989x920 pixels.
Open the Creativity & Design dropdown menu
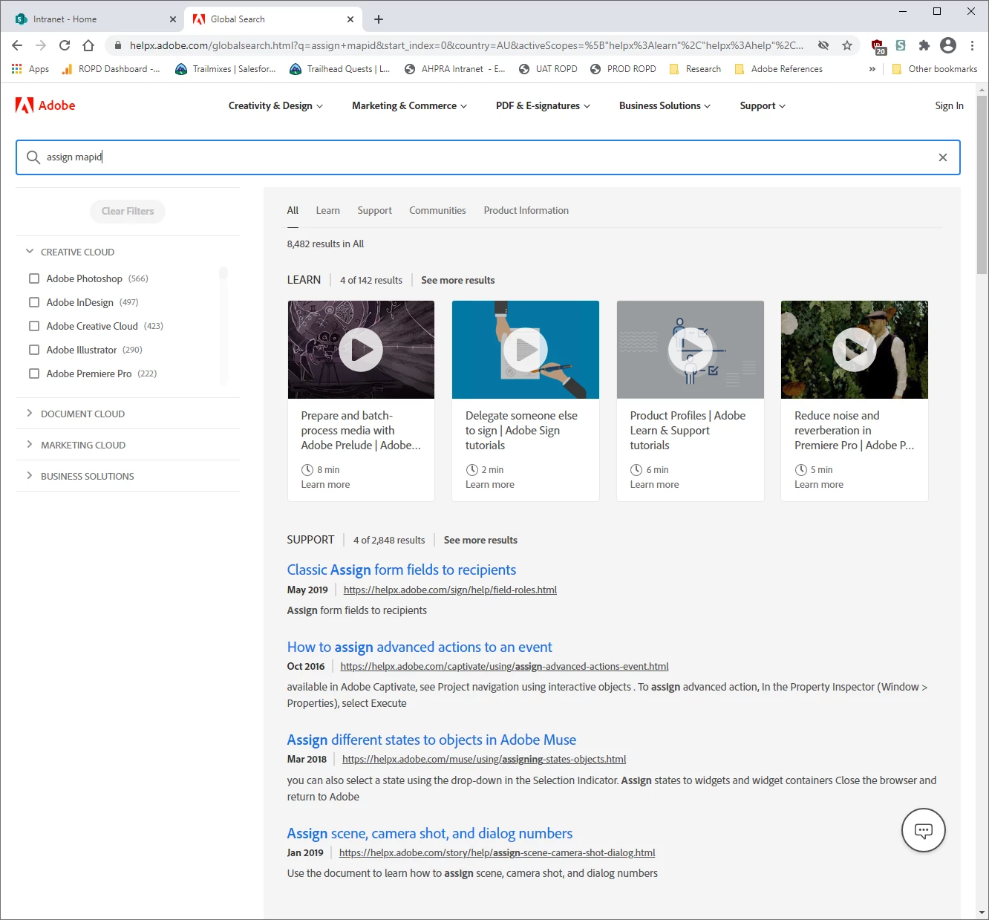pos(275,105)
